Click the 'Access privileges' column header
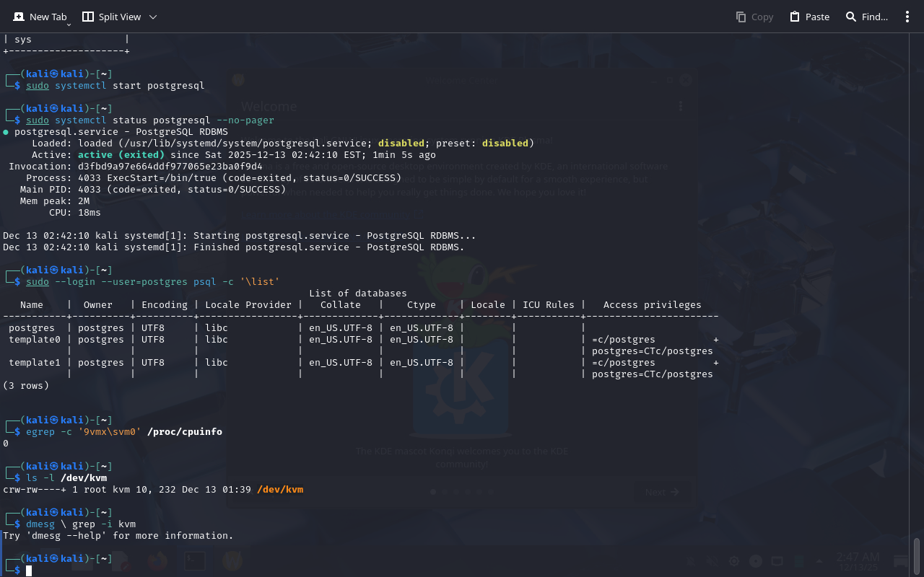 point(652,305)
